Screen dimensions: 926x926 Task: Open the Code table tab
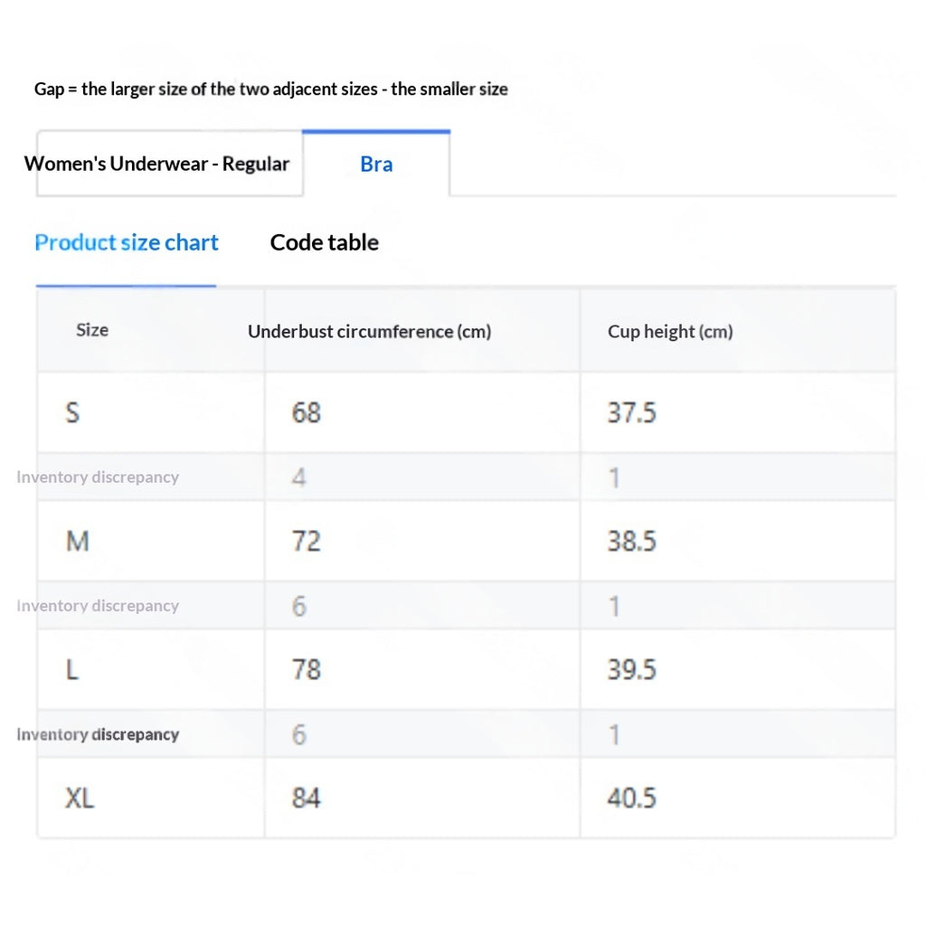pyautogui.click(x=325, y=242)
